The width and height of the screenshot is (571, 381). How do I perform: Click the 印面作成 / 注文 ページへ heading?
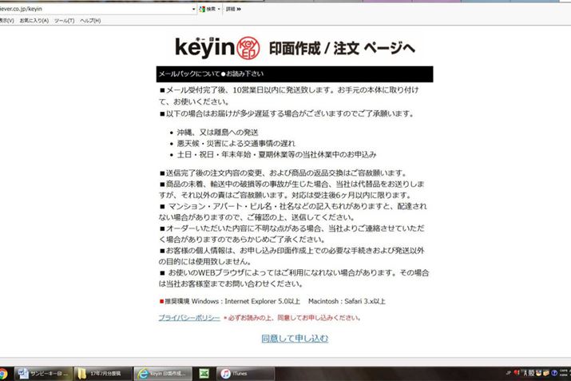(x=342, y=48)
